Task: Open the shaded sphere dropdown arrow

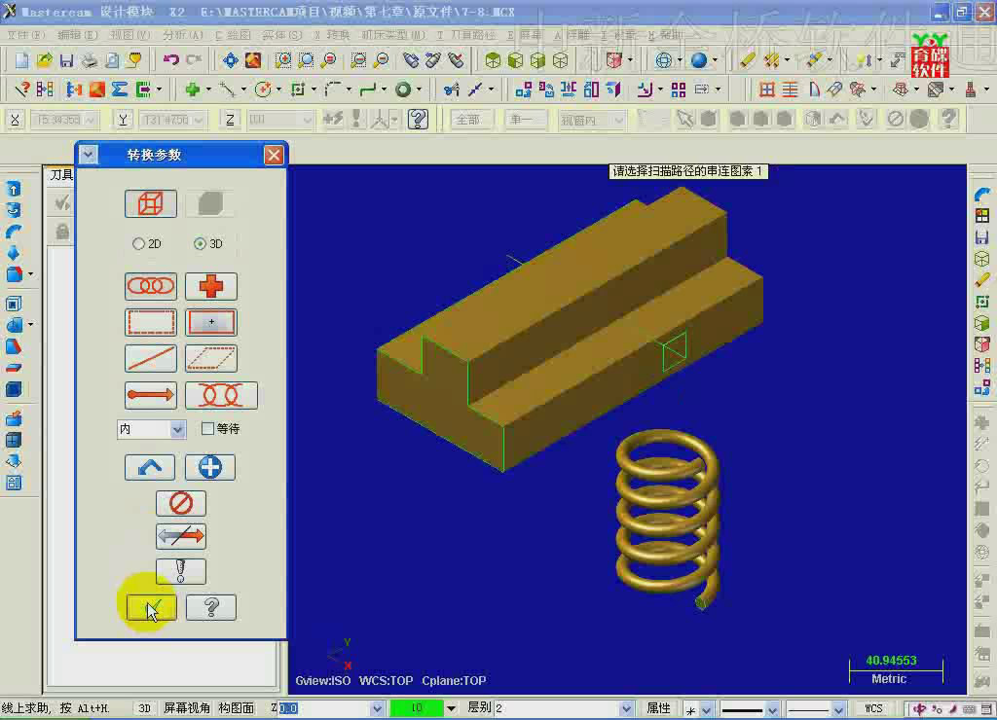Action: tap(716, 60)
